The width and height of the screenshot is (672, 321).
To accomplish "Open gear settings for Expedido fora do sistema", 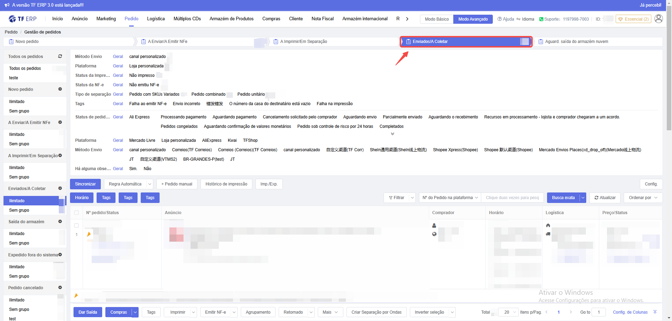I will click(x=60, y=255).
